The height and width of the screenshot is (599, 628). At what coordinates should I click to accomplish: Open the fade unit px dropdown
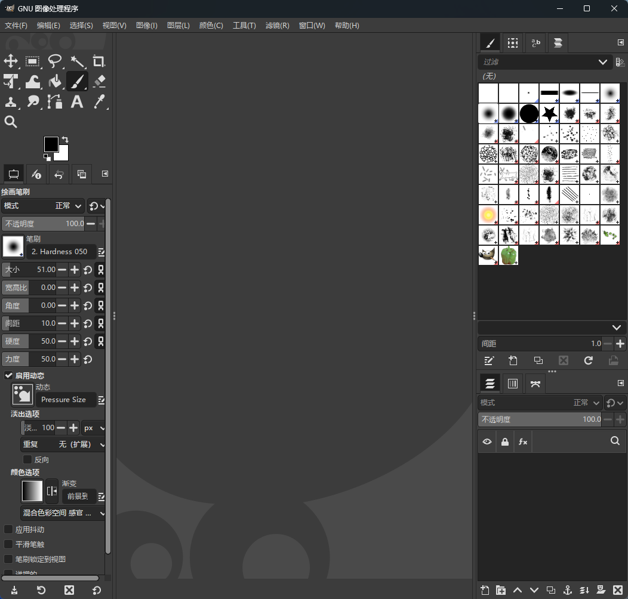(x=94, y=428)
